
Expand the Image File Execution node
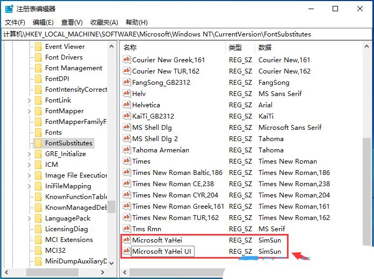(x=30, y=175)
